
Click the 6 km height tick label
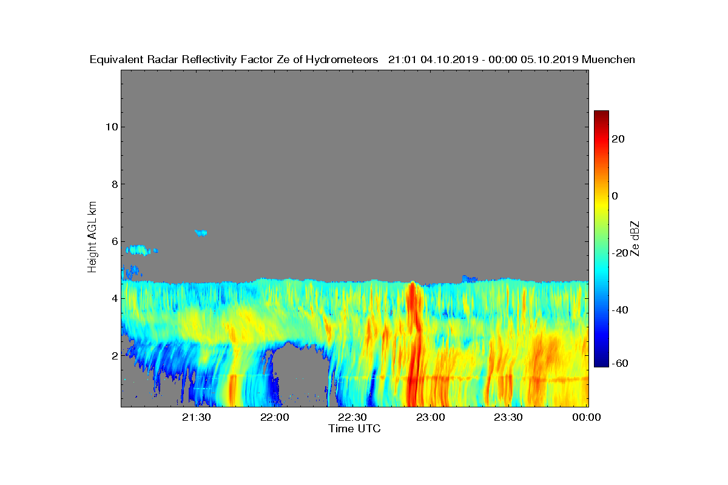coord(113,241)
